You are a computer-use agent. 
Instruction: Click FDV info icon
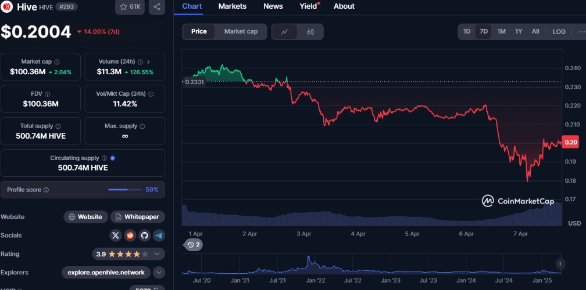point(48,94)
